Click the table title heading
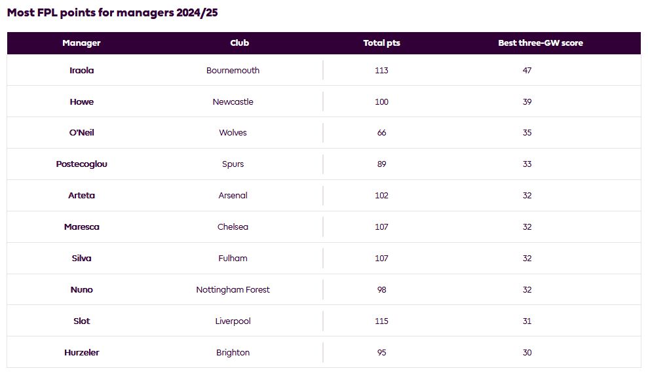This screenshot has width=648, height=379. [x=113, y=12]
